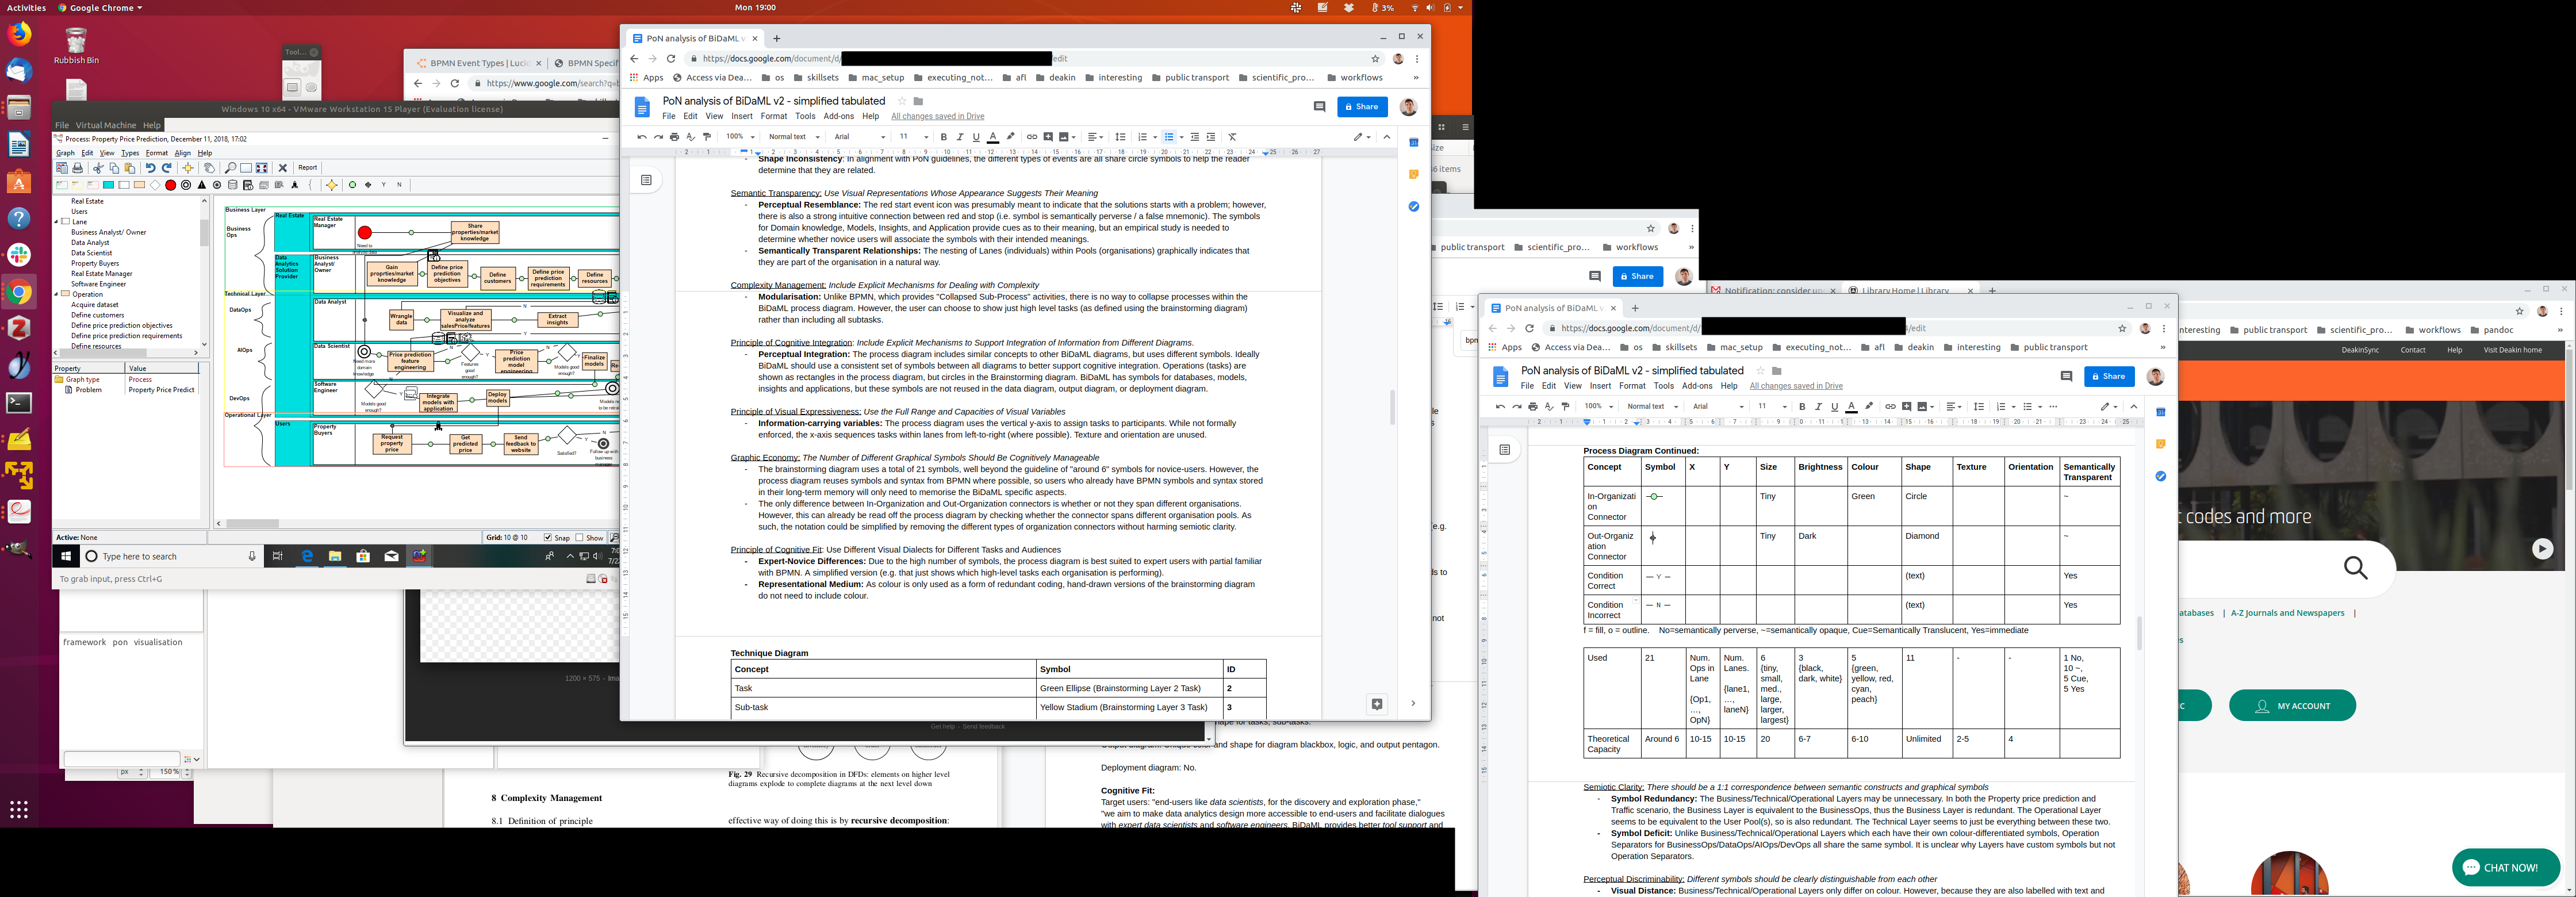Screen dimensions: 2576x897
Task: Click the magnifier zoom tool
Action: tap(230, 168)
